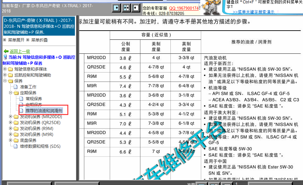Click the 汽油发动机 text line
Screen dimensions: 303x185
[x=215, y=58]
